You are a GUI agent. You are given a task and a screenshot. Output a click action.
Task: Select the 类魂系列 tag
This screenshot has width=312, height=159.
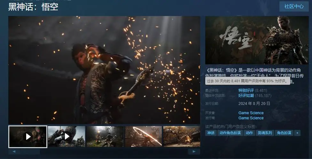(x=265, y=133)
